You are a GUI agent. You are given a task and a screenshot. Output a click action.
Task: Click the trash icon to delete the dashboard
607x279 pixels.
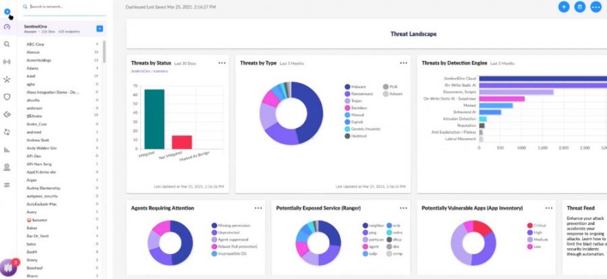click(x=579, y=7)
